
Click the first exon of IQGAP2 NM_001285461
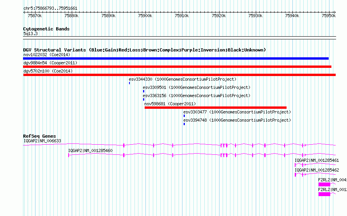295,165
